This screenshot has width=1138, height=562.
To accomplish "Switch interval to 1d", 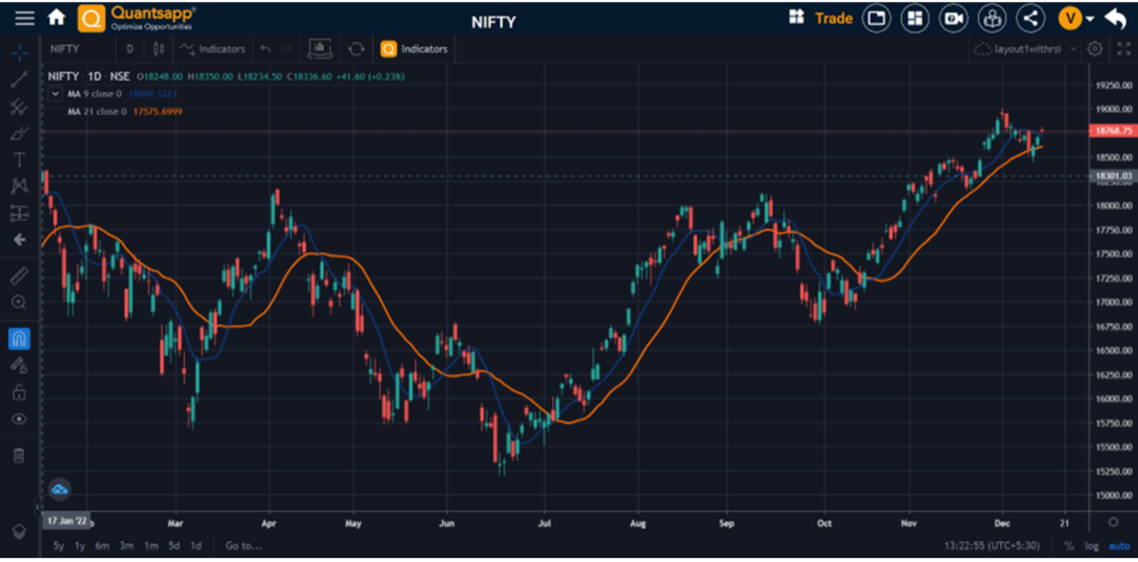I will pyautogui.click(x=196, y=545).
